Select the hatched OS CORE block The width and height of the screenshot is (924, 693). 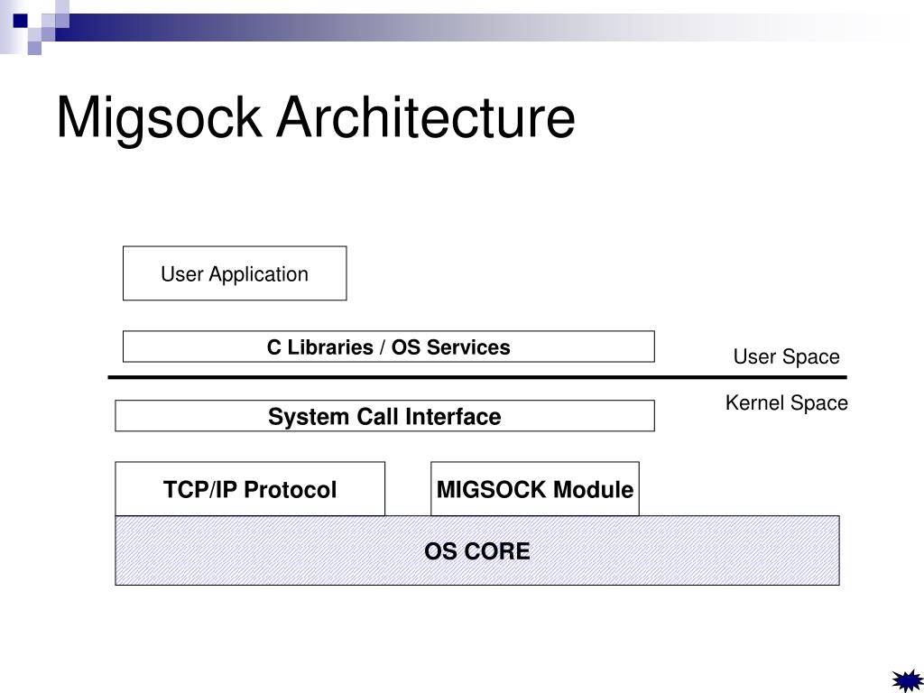click(x=477, y=550)
